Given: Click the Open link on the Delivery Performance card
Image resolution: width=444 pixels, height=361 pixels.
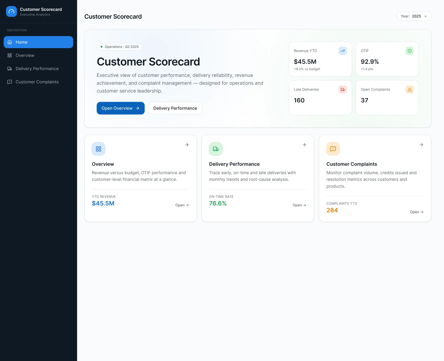Looking at the screenshot, I should pyautogui.click(x=299, y=205).
